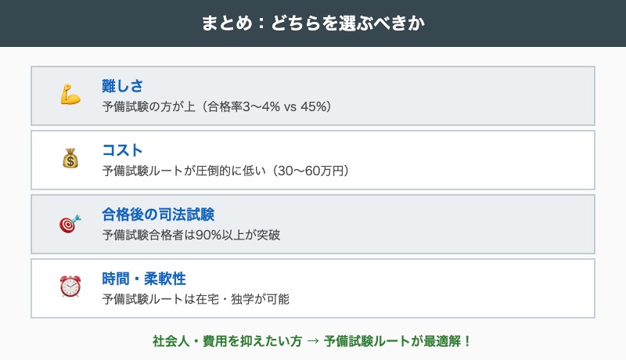This screenshot has height=360, width=626.
Task: Click the 時間・柔軟性 heading
Action: point(144,279)
